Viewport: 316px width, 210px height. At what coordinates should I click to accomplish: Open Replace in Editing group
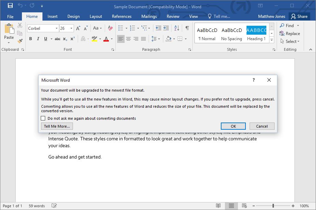[x=290, y=34]
